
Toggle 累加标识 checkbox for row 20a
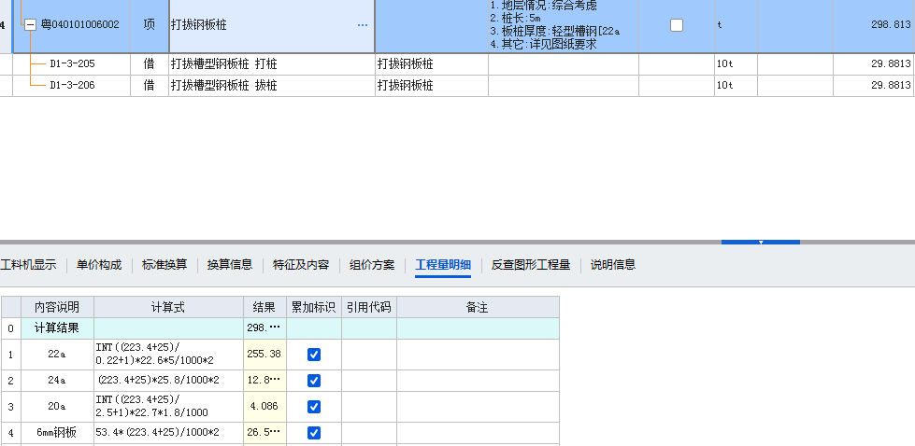314,407
